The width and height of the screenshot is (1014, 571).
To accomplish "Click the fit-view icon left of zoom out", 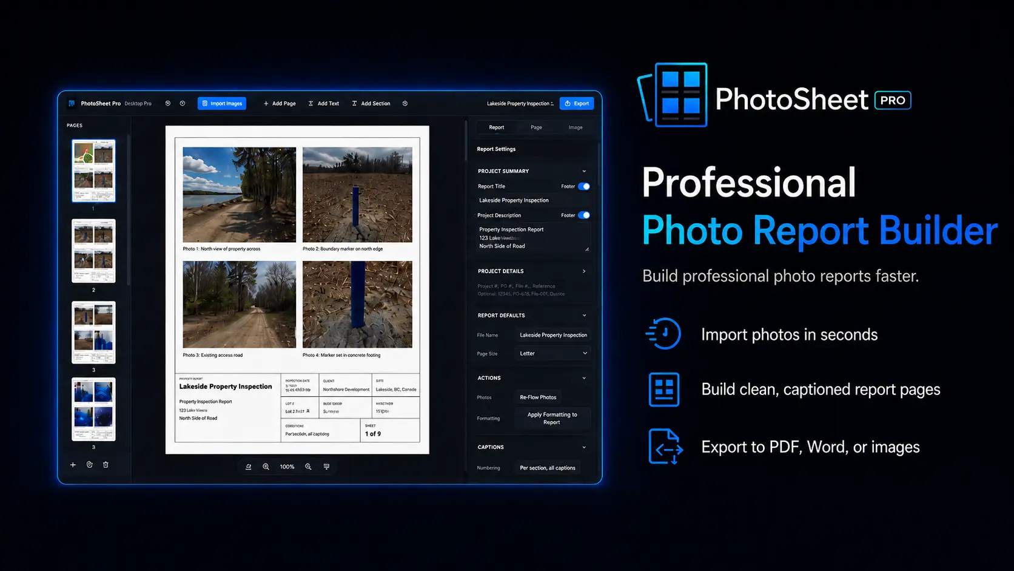I will [248, 467].
